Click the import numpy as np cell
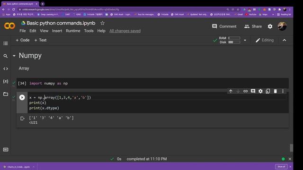The width and height of the screenshot is (303, 170). [x=152, y=83]
